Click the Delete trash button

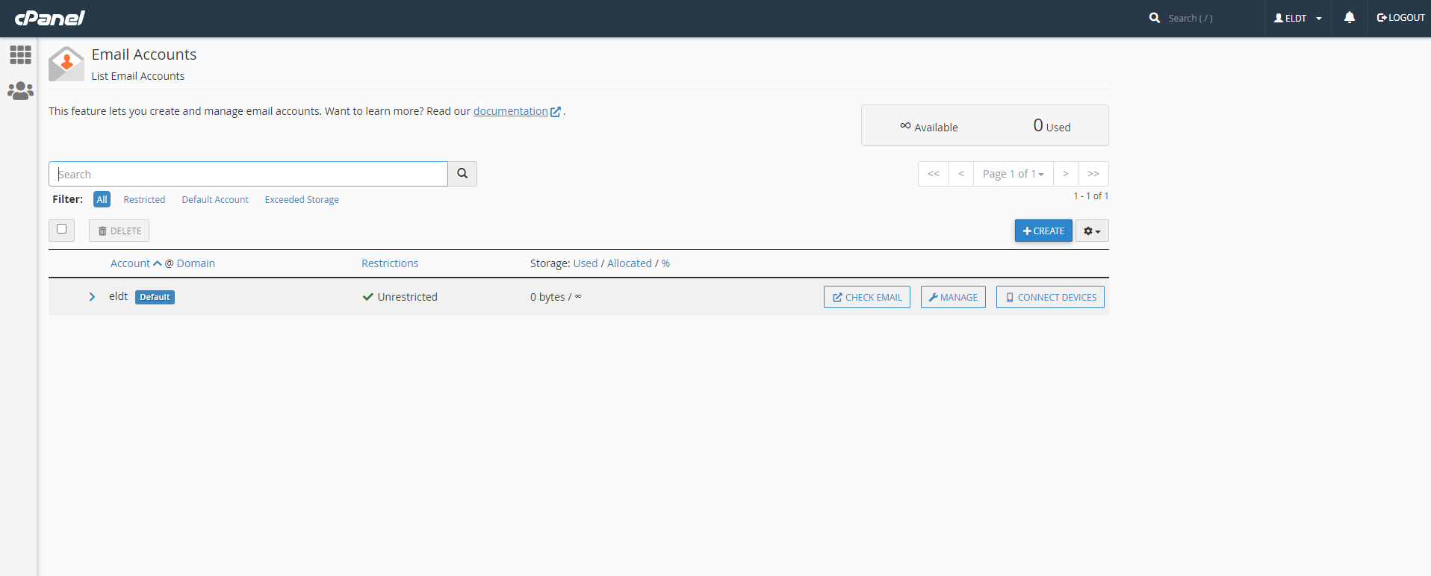[119, 231]
